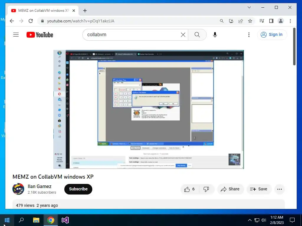Reload the YouTube page
Viewport: 302px width, 226px height.
[31, 21]
